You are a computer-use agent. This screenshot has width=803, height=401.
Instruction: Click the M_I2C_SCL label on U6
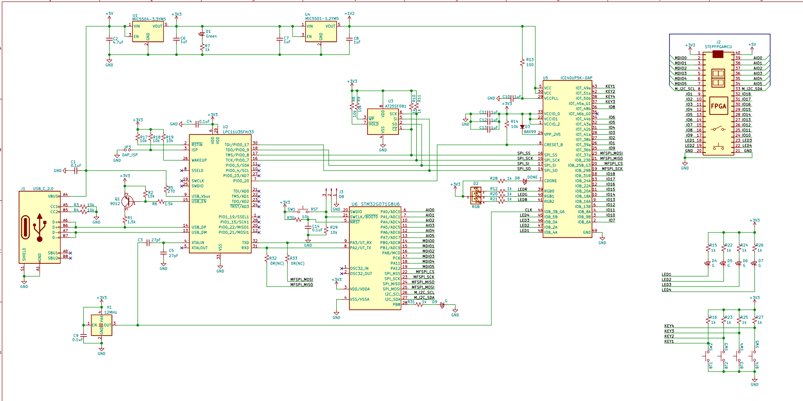[424, 292]
